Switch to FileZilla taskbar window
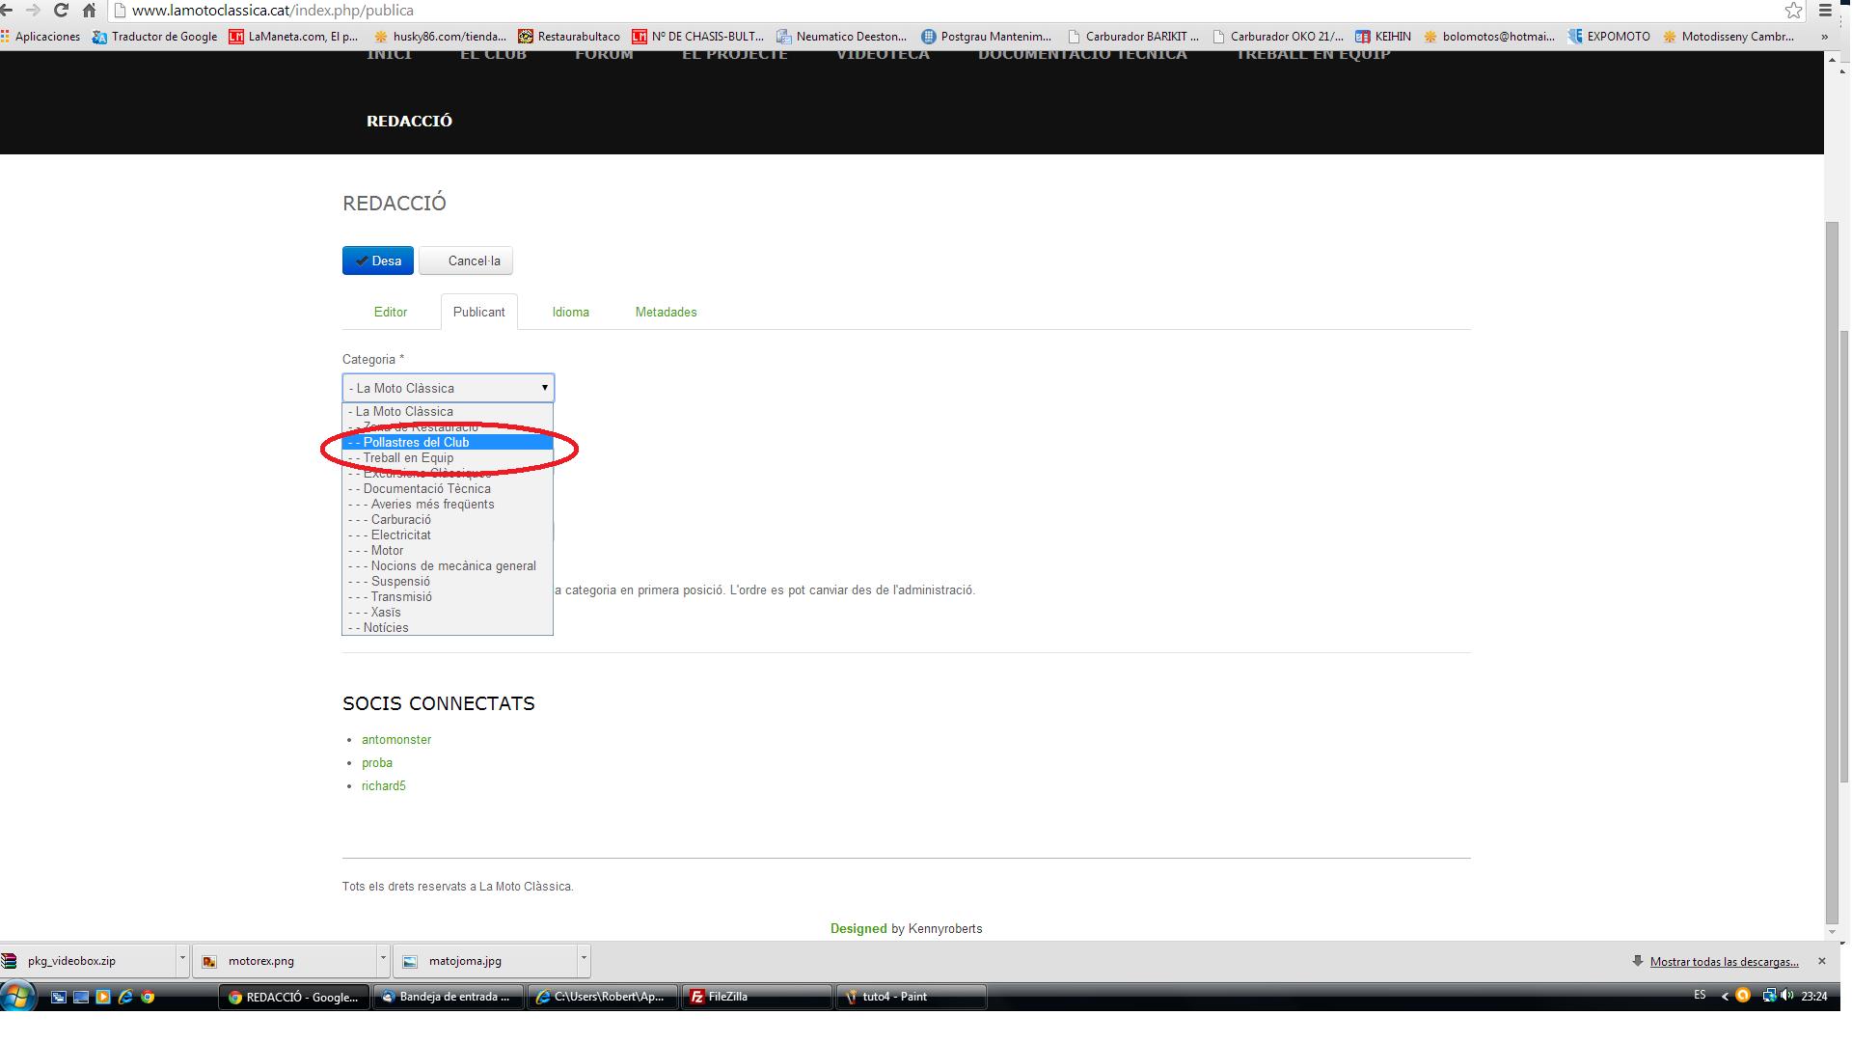1852x1042 pixels. [x=757, y=997]
